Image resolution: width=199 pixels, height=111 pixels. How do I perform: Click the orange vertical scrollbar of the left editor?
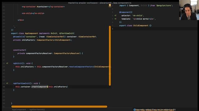pyautogui.click(x=110, y=56)
